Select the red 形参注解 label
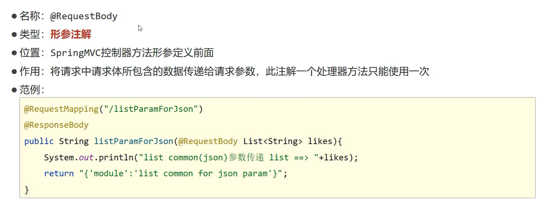 (x=71, y=35)
